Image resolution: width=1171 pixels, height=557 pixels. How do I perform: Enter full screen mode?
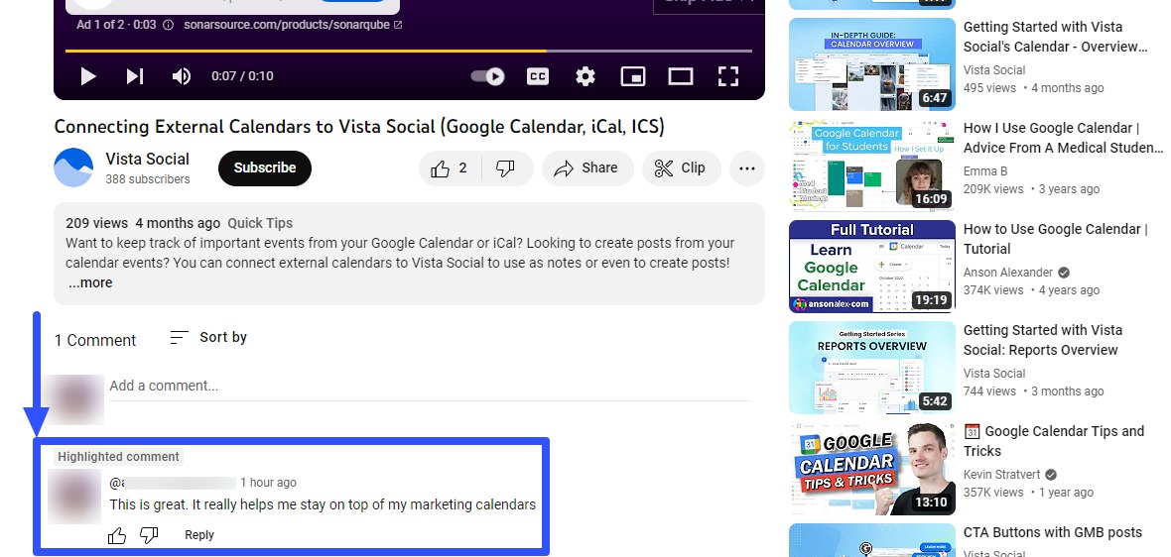728,76
